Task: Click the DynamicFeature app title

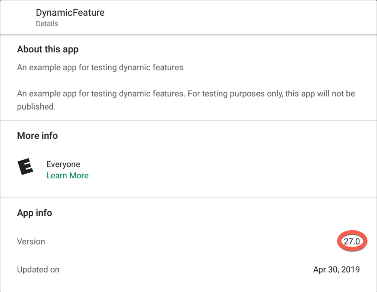Action: click(x=70, y=12)
